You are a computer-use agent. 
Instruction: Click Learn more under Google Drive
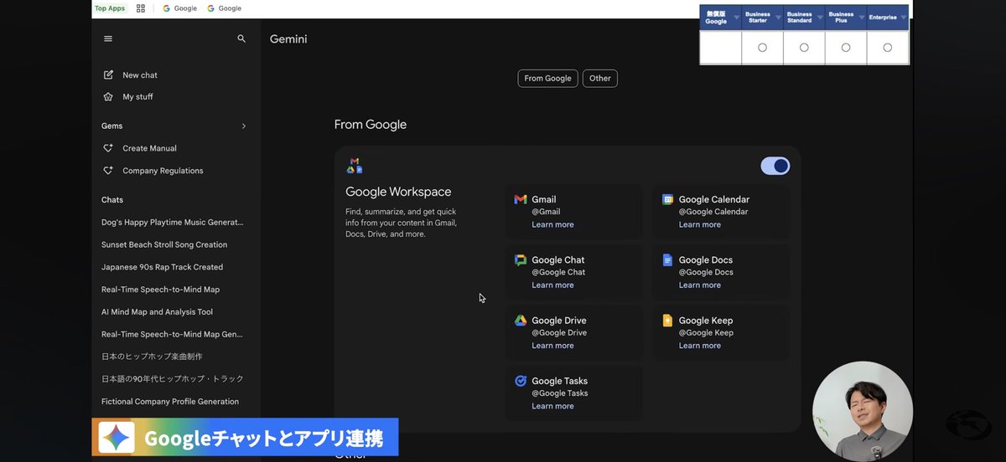coord(552,346)
